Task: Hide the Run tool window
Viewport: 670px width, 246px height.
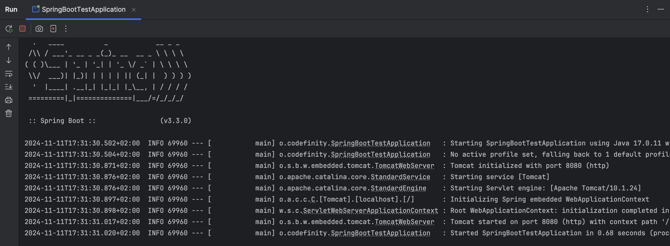Action: click(661, 9)
